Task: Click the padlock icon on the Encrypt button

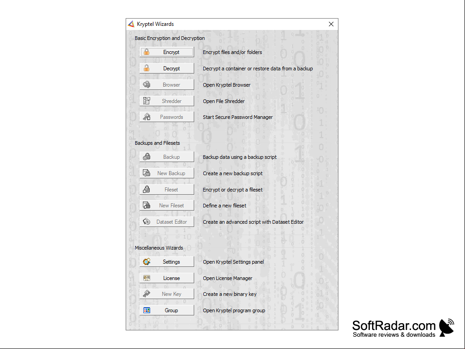Action: [x=147, y=52]
